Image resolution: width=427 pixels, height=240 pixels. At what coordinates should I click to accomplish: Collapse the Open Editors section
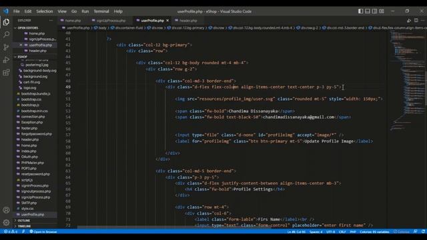pos(27,28)
